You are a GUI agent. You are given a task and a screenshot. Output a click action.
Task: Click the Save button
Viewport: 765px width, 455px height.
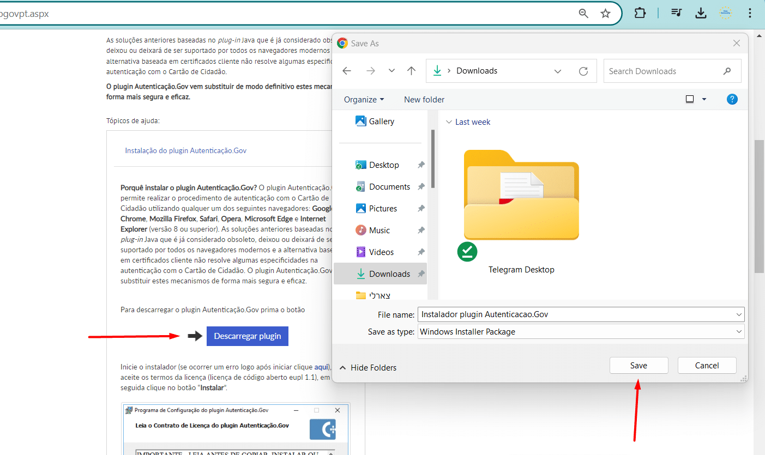click(638, 365)
